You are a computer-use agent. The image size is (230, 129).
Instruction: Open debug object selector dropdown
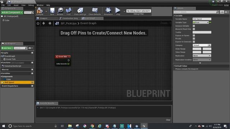[139, 11]
